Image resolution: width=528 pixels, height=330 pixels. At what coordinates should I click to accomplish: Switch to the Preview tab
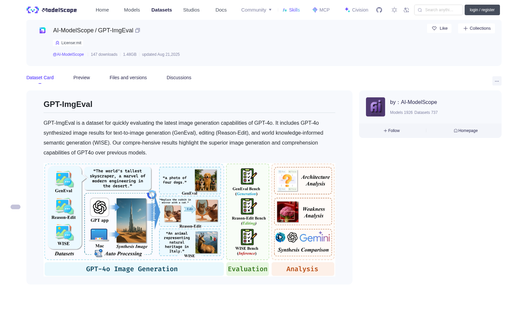click(82, 78)
